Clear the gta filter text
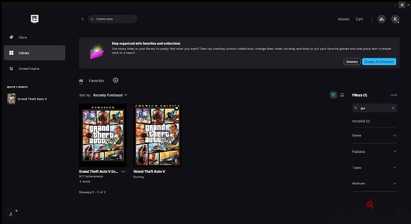 pos(393,108)
